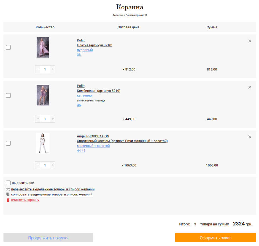Delete the Спортивный костюм item with X icon

pyautogui.click(x=250, y=137)
